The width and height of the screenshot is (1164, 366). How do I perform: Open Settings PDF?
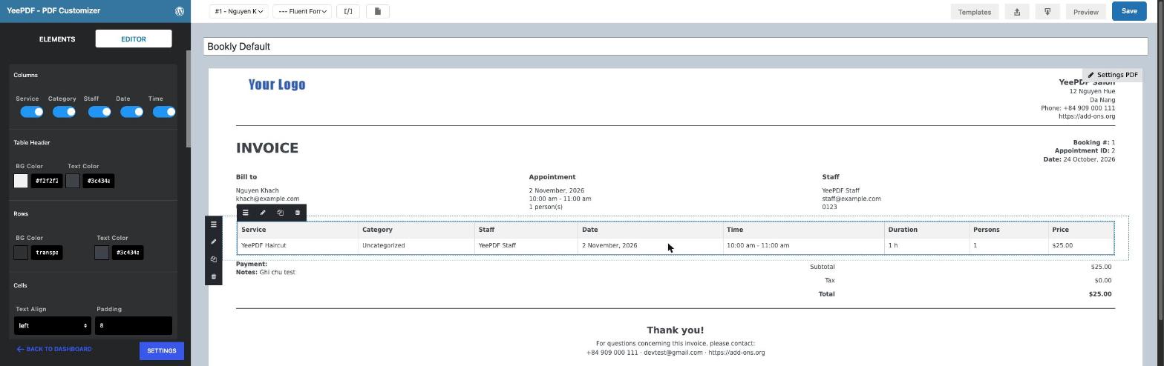point(1113,75)
